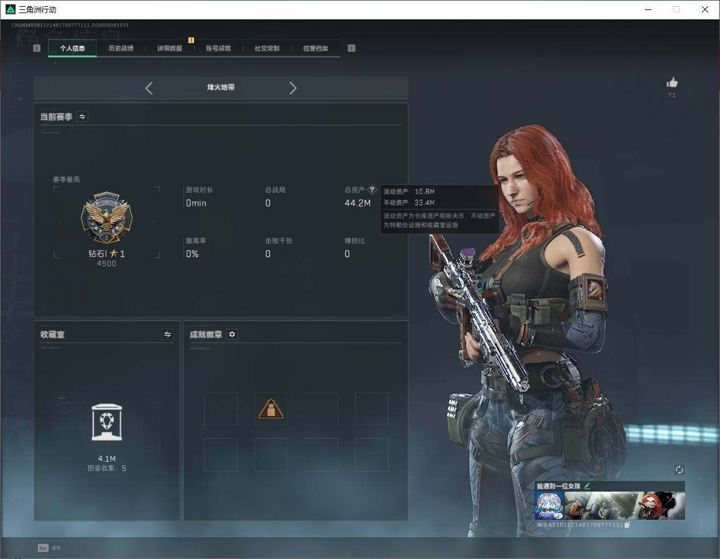Click the 44.2M total assets value

pos(358,203)
